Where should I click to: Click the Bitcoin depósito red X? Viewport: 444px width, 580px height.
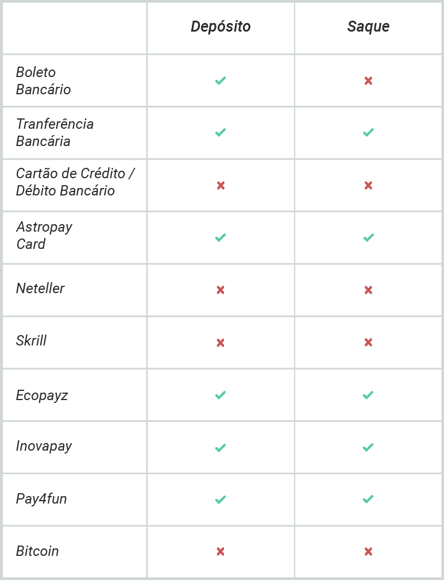pos(221,551)
